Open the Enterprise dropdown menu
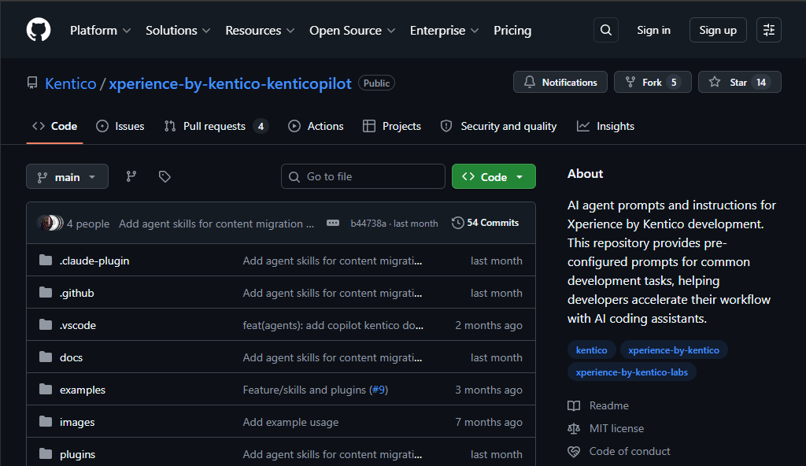 point(444,31)
